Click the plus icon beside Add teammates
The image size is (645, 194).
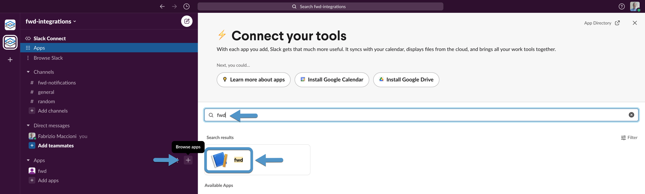(32, 145)
